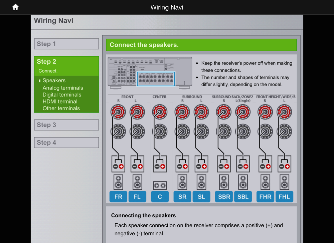This screenshot has height=243, width=334.
Task: Click the Front L red positive terminal
Action: (x=137, y=112)
